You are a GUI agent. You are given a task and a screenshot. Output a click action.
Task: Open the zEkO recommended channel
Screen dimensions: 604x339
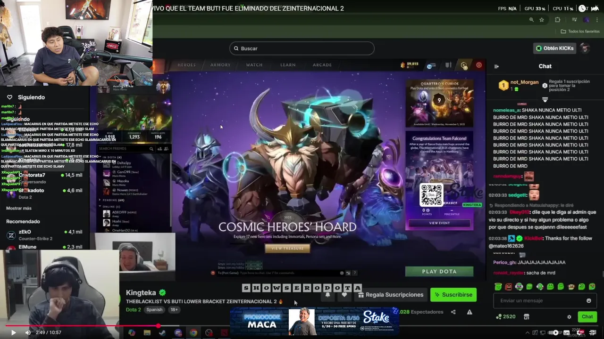click(45, 234)
